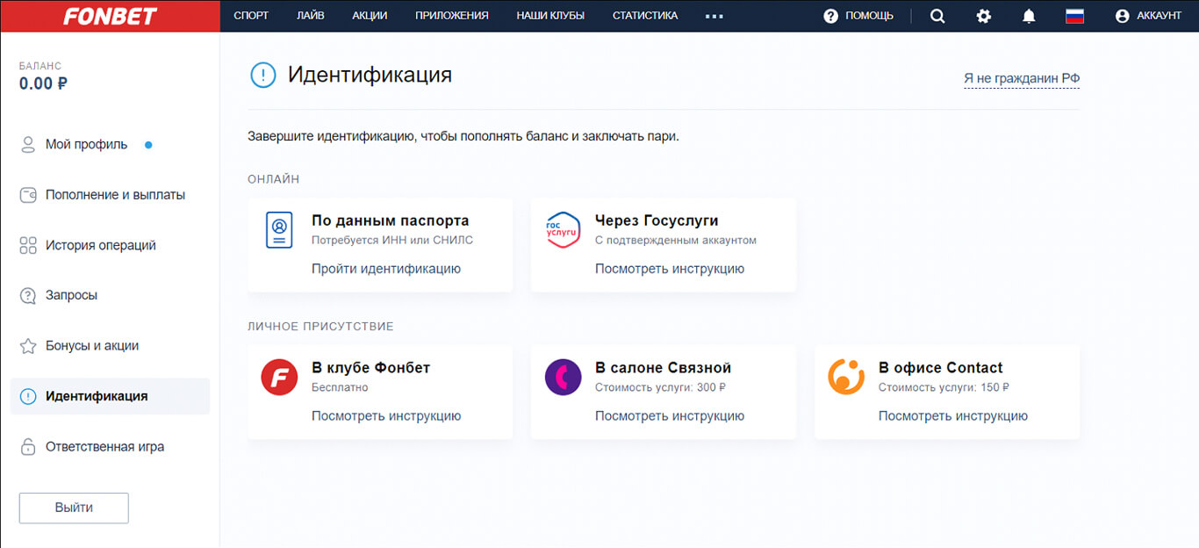Click the Через Госуслуги card title
The width and height of the screenshot is (1199, 548).
(x=657, y=220)
